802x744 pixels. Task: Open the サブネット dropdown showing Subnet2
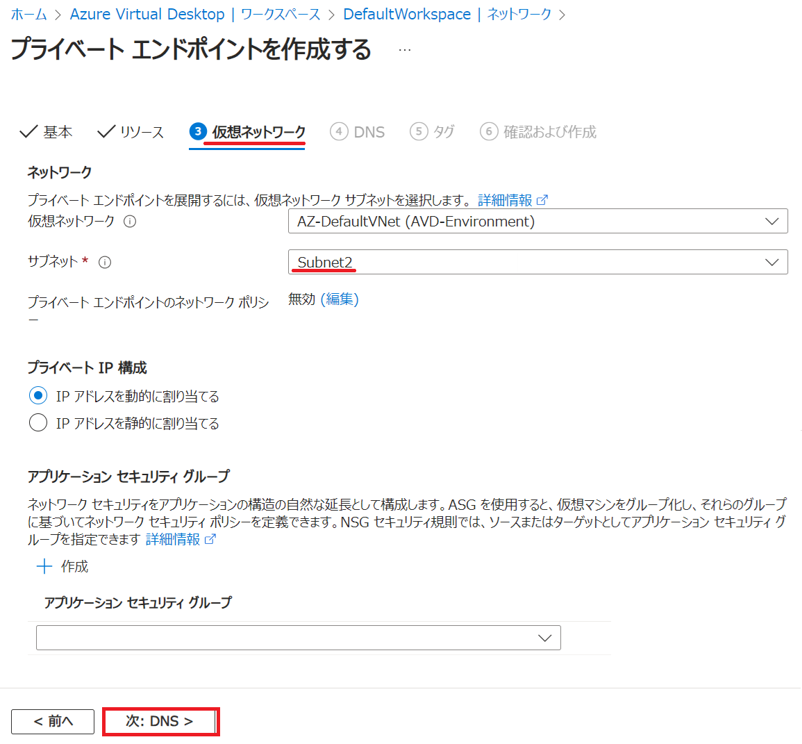click(537, 262)
